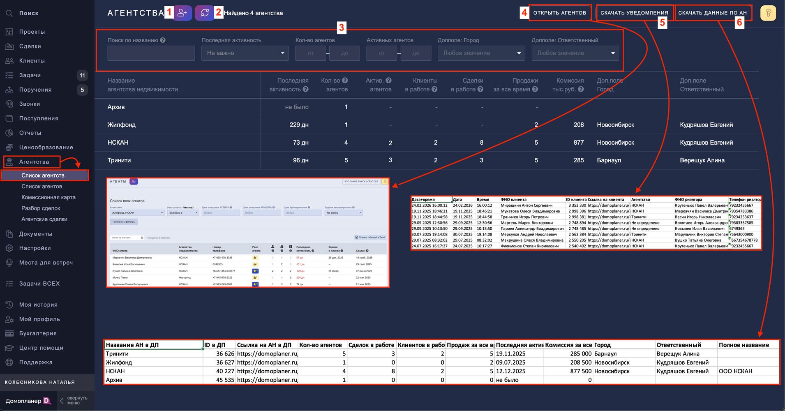Click the help icon by Комиссия тыс.руб. column
The image size is (785, 411).
[x=581, y=89]
